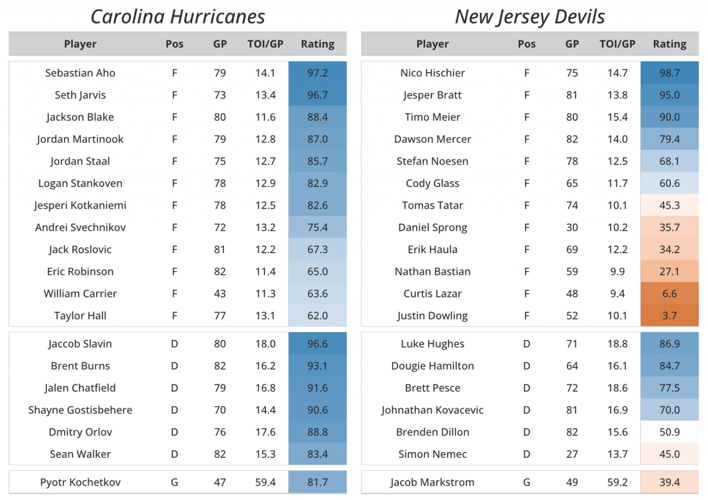The image size is (707, 501).
Task: Click Luke Hughes's 86.9 rating cell
Action: (669, 344)
